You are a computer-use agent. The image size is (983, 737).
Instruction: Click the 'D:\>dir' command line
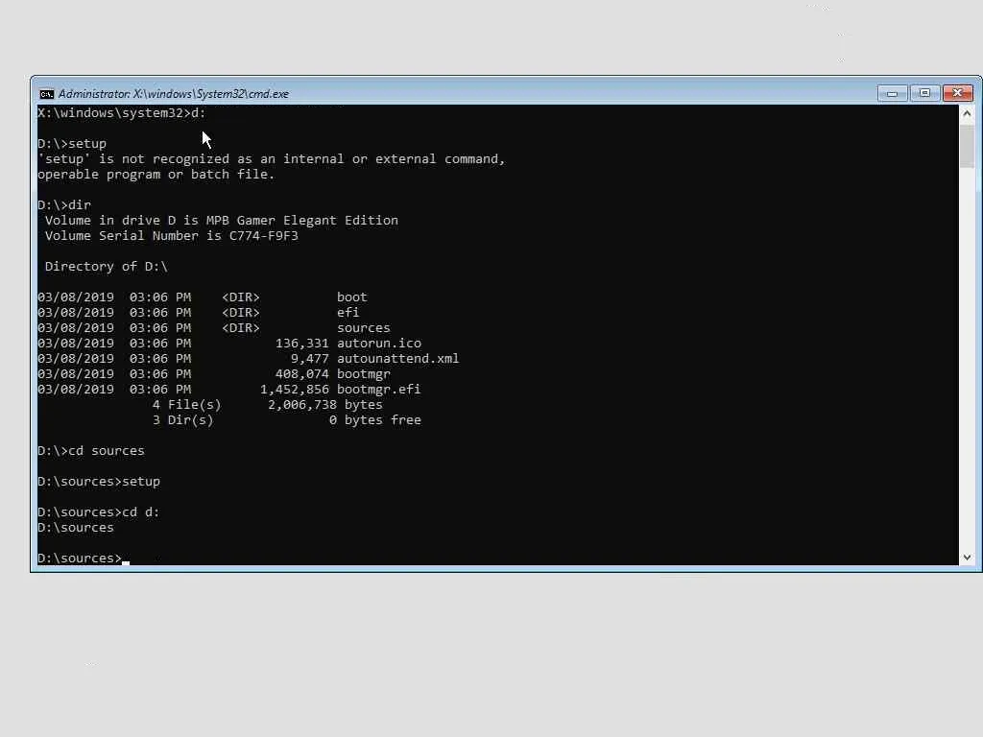tap(64, 205)
